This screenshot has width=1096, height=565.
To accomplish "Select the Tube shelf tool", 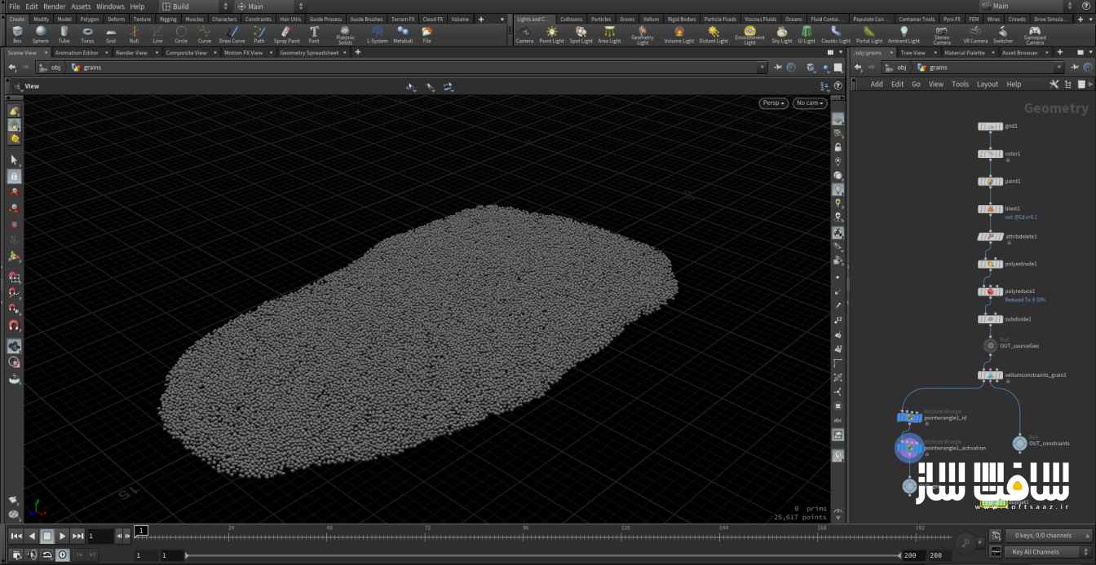I will coord(64,34).
